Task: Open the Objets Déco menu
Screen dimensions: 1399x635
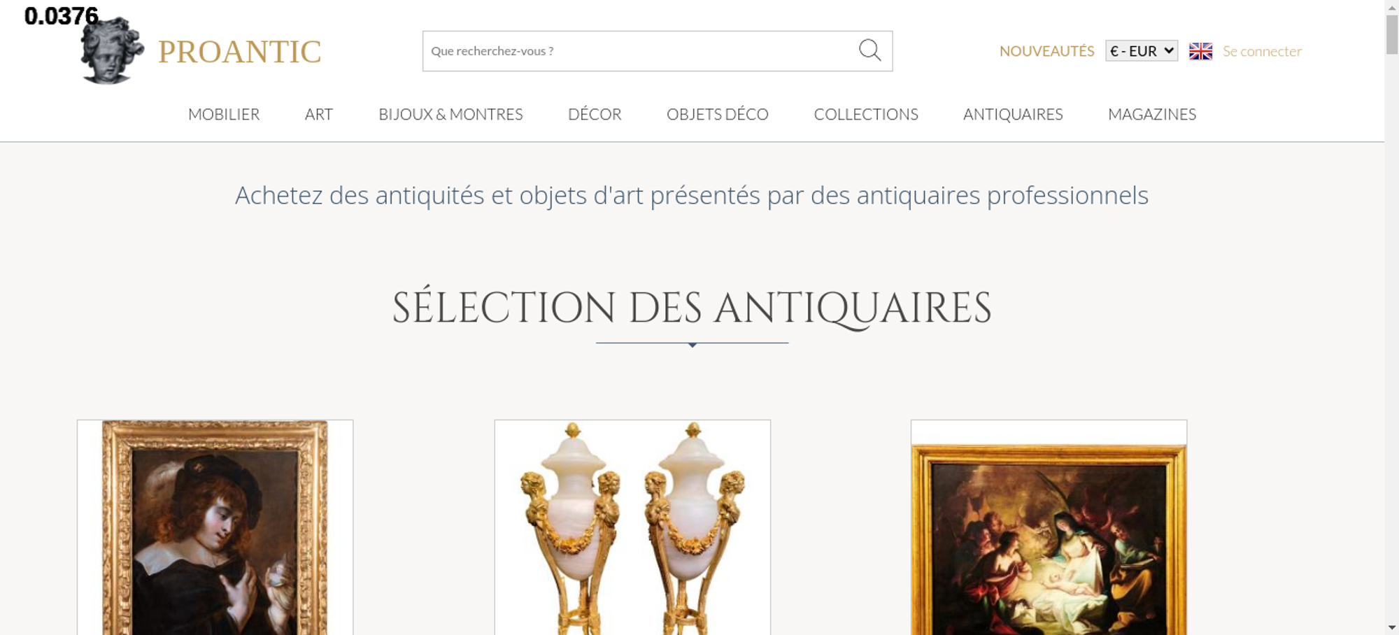Action: click(x=718, y=114)
